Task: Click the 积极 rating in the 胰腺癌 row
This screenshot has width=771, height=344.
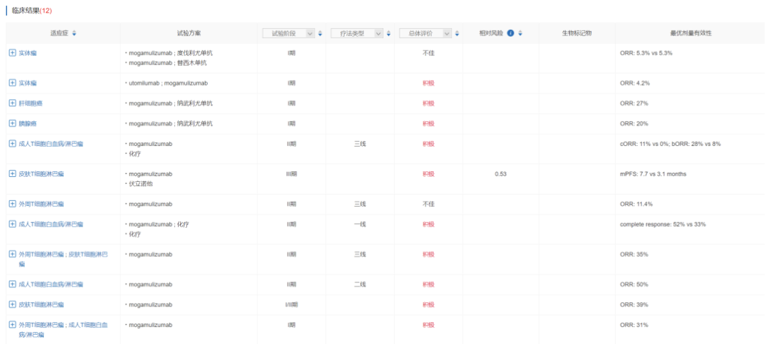Action: point(428,123)
